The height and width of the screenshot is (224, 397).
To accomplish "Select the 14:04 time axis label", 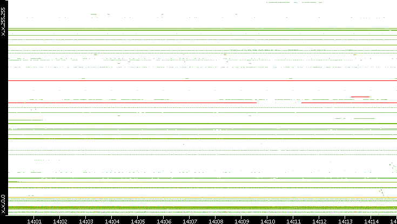I will click(112, 221).
